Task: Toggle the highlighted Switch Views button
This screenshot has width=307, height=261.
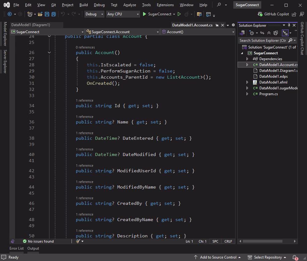Action: (285, 33)
